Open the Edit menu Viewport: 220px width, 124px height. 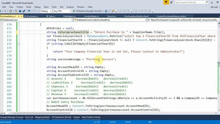pyautogui.click(x=4, y=7)
